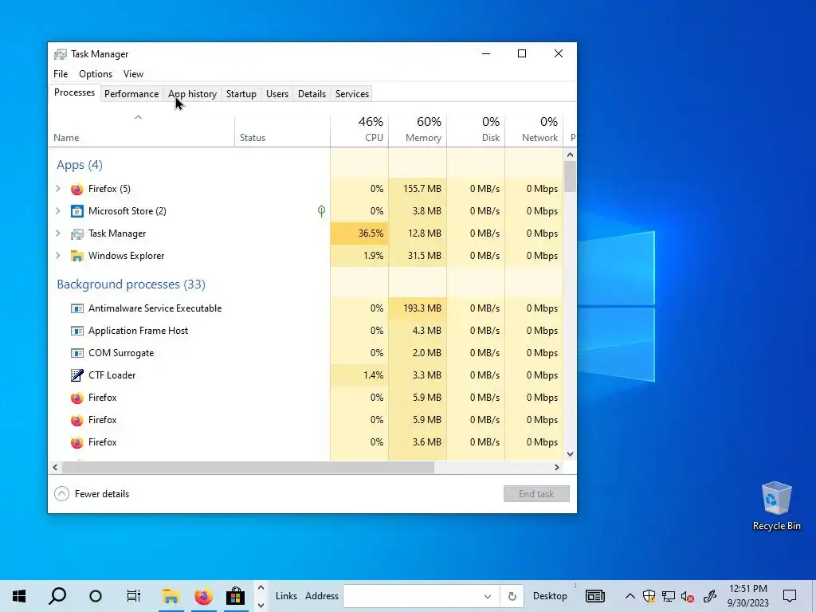Collapse view with Fewer details
816x612 pixels.
click(92, 494)
